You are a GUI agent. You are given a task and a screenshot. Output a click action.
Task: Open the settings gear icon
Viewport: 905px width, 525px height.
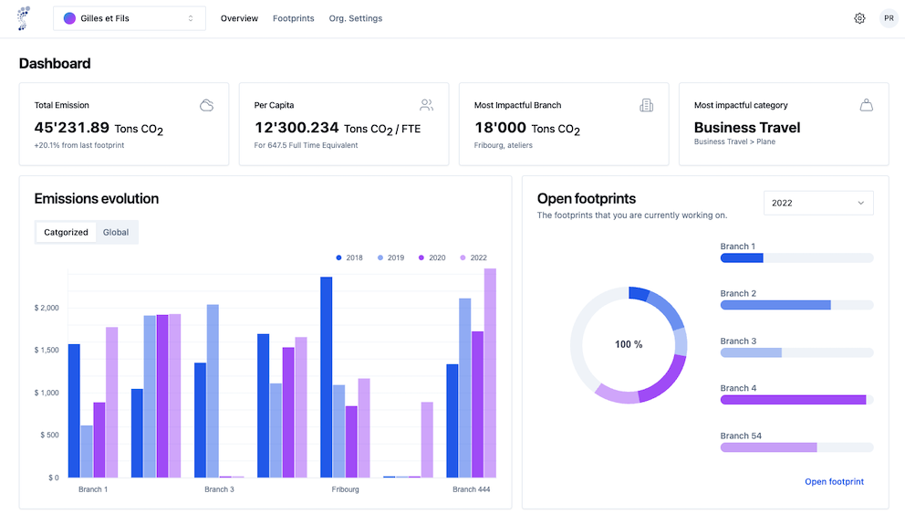[859, 18]
